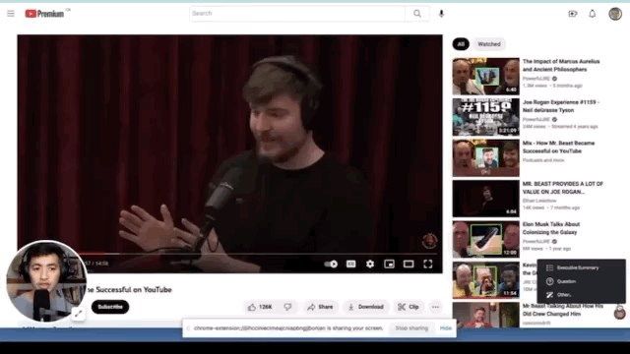Activate voice search microphone
The width and height of the screenshot is (630, 354).
[x=441, y=14]
